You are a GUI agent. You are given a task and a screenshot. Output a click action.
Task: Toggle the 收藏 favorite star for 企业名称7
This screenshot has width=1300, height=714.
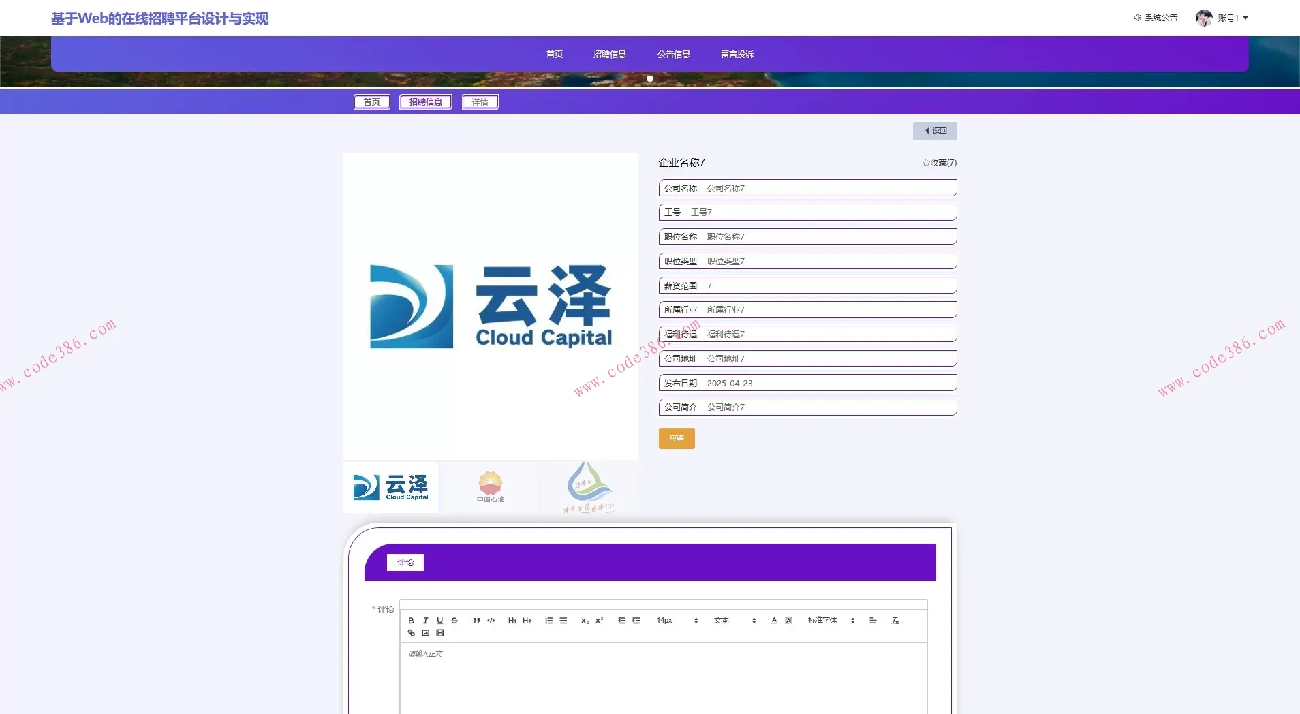pyautogui.click(x=939, y=163)
